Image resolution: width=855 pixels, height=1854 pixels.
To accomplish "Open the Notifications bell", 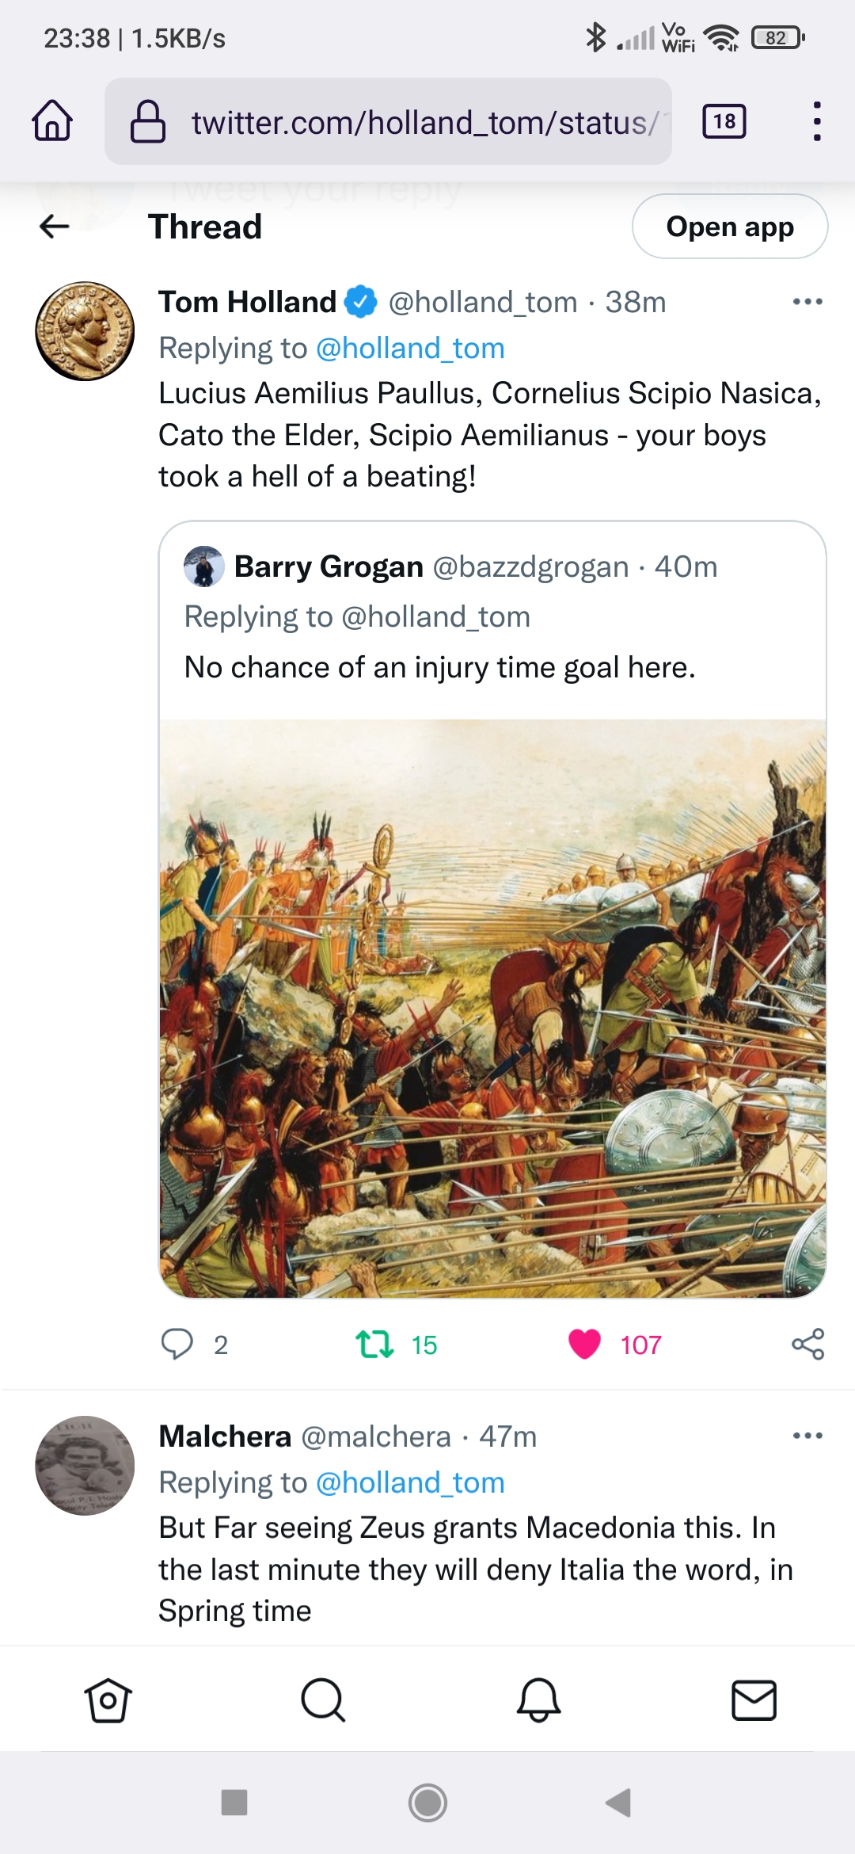I will (538, 1699).
